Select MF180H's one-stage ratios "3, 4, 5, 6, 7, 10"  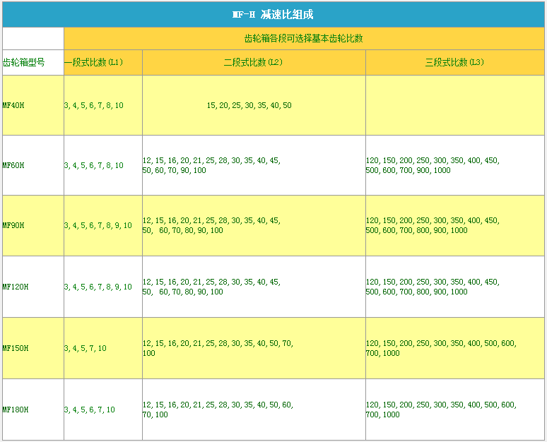click(90, 410)
